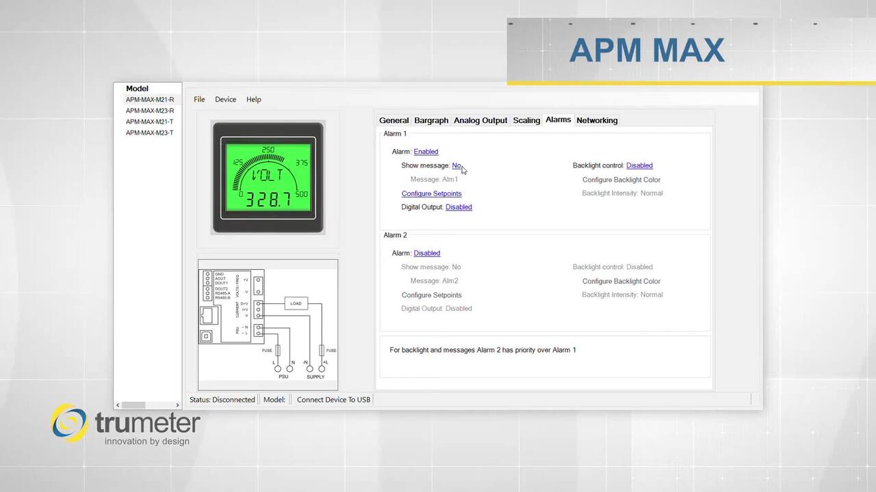Viewport: 876px width, 492px height.
Task: Open the File menu
Action: tap(199, 100)
